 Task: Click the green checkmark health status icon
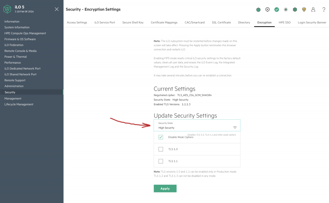click(x=277, y=10)
